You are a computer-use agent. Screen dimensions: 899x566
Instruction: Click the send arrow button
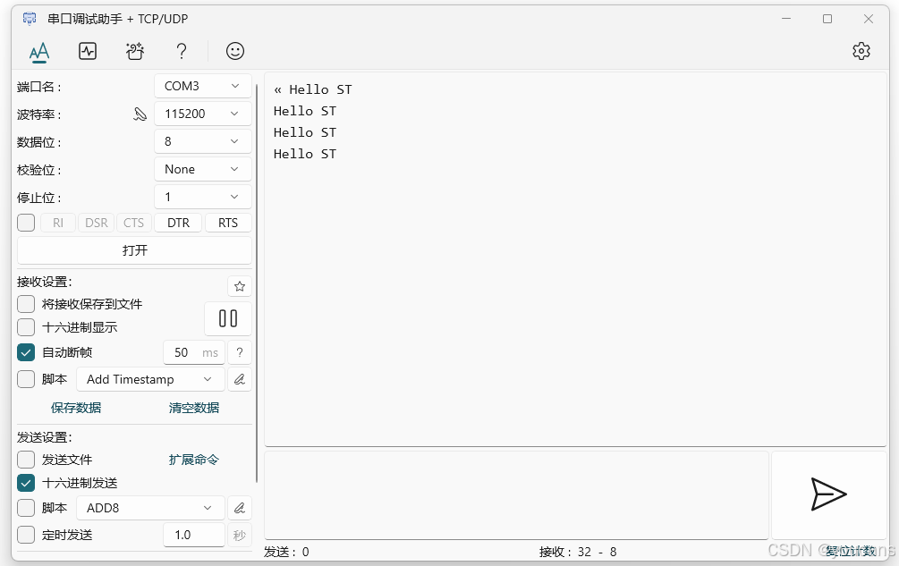click(829, 494)
